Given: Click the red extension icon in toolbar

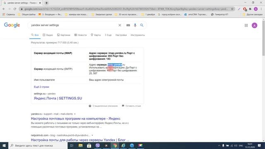Looking at the screenshot, I should pyautogui.click(x=245, y=9).
